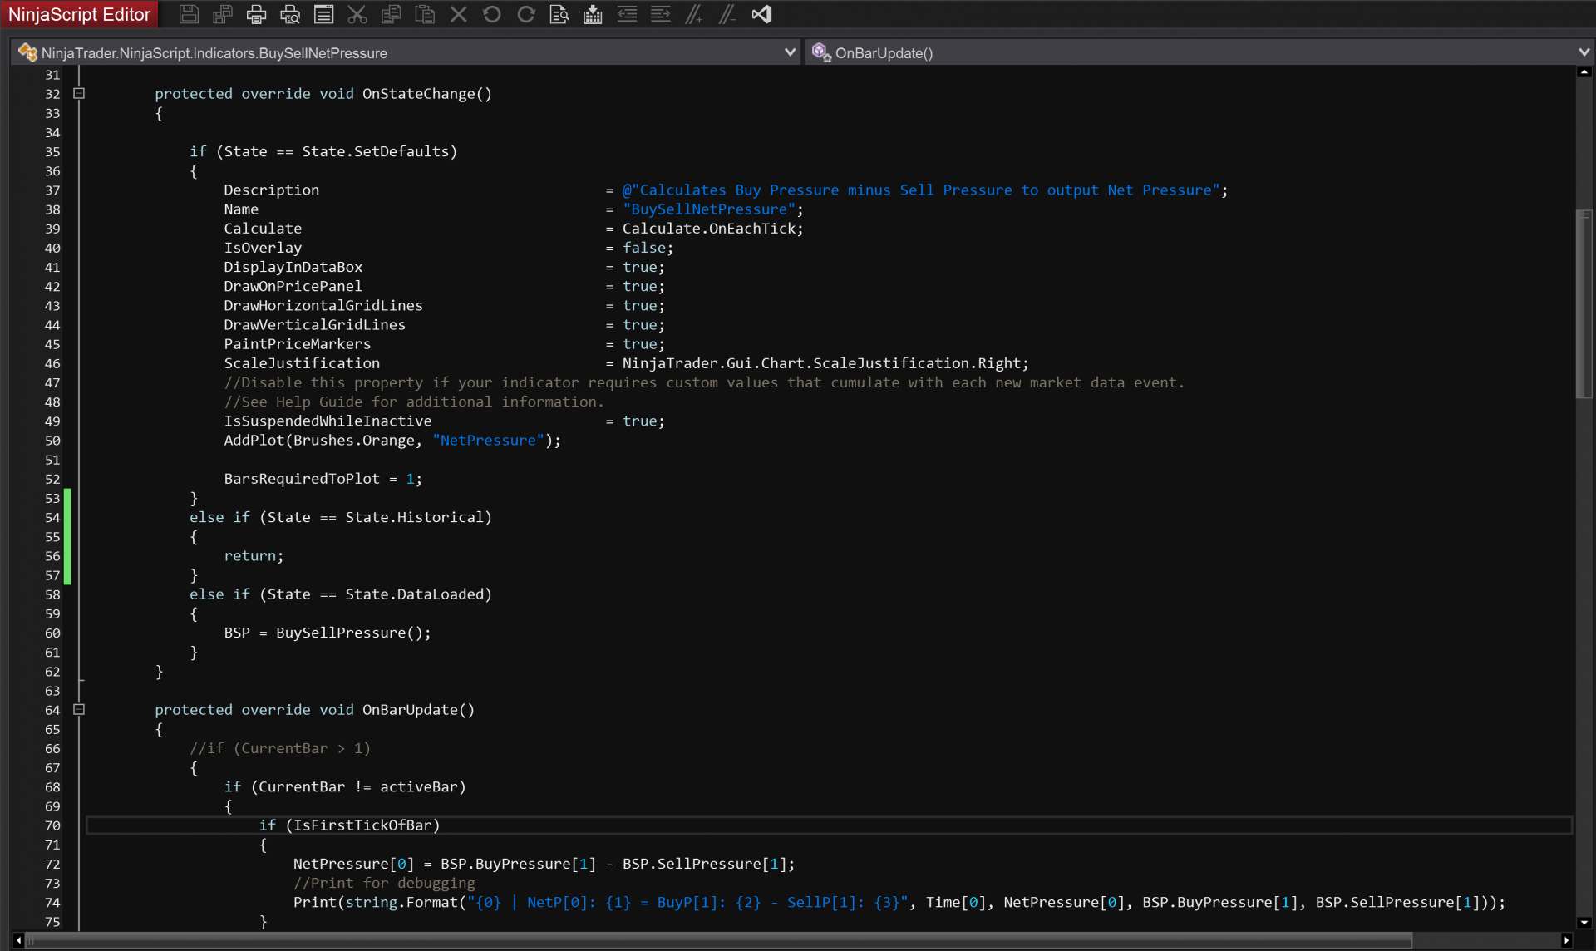Open the BuySellNetPressure class dropdown
Screen dimensions: 1596x951
(x=790, y=52)
